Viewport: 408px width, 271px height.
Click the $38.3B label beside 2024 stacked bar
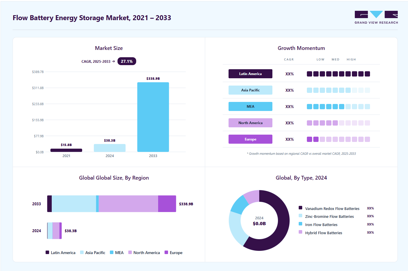(x=71, y=231)
